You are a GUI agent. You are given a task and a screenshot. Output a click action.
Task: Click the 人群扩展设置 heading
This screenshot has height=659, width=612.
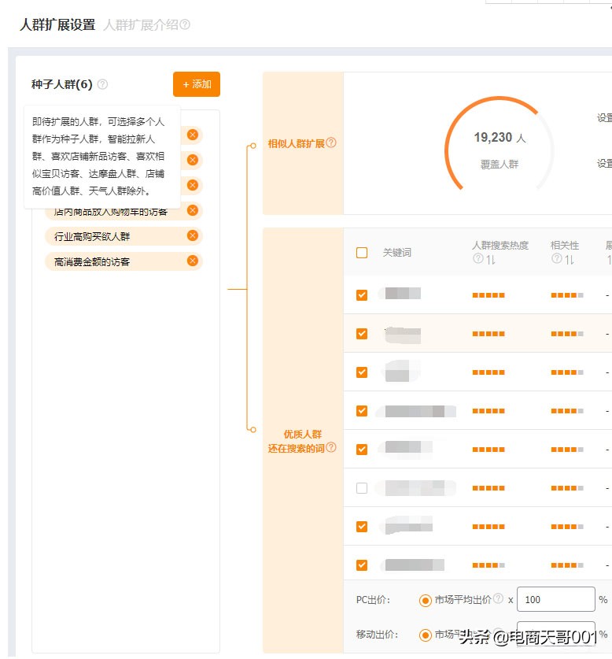coord(57,24)
